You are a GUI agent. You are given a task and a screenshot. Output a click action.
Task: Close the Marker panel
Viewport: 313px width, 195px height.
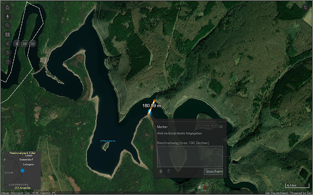pos(221,127)
